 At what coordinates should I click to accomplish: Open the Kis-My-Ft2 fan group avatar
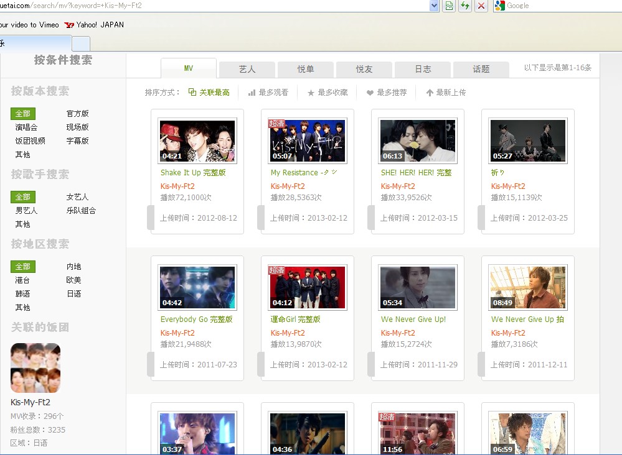click(35, 368)
